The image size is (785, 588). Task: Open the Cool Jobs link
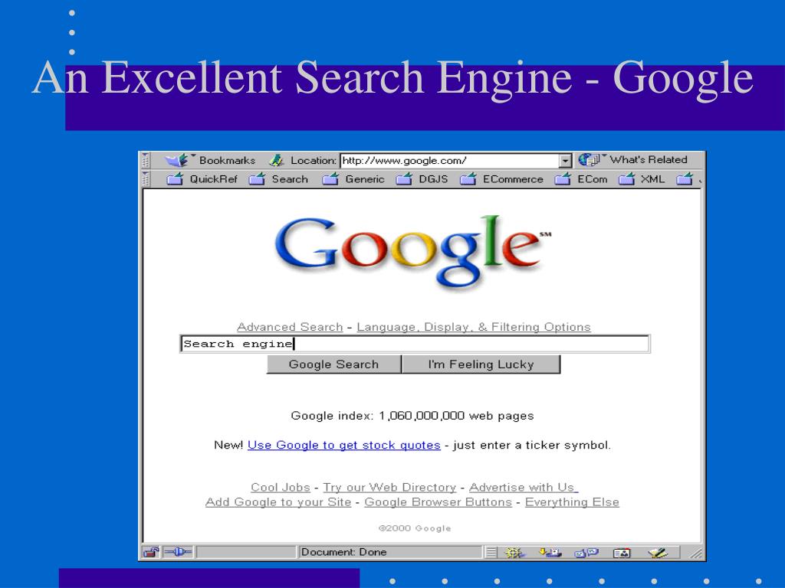[x=281, y=487]
